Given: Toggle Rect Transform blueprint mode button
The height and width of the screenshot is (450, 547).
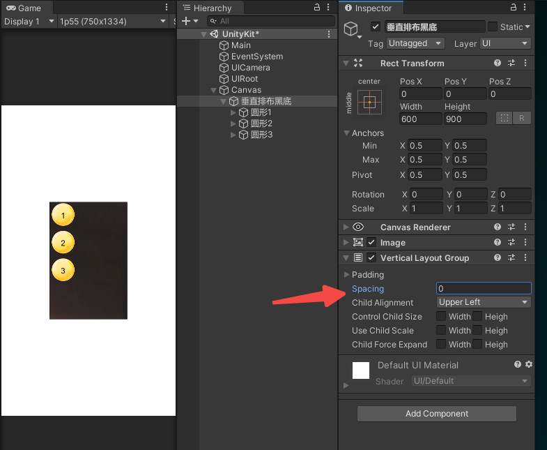Looking at the screenshot, I should point(504,118).
